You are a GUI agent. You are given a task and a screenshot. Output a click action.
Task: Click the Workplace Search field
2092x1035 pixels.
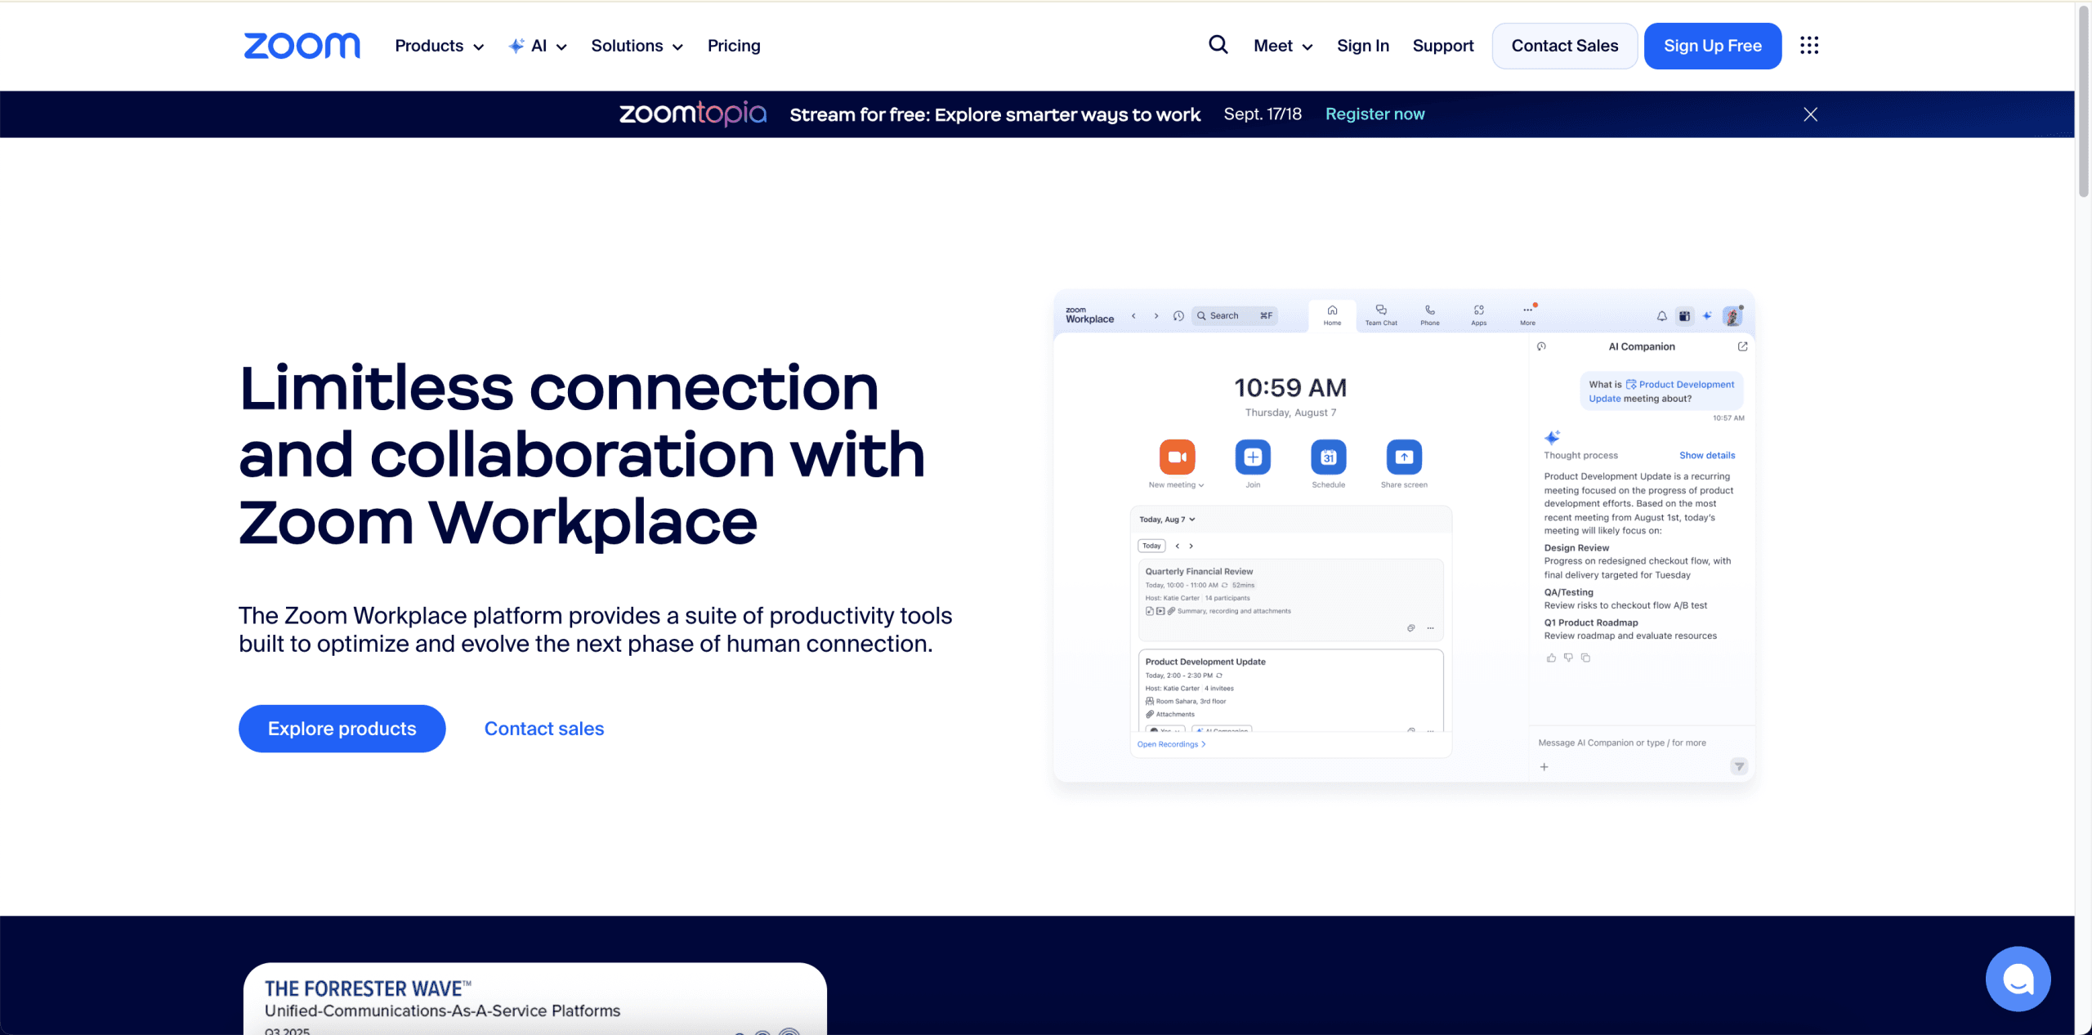(1234, 316)
